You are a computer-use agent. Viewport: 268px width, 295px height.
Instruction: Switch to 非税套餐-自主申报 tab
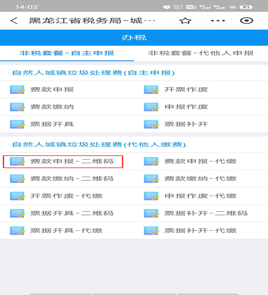(x=67, y=53)
